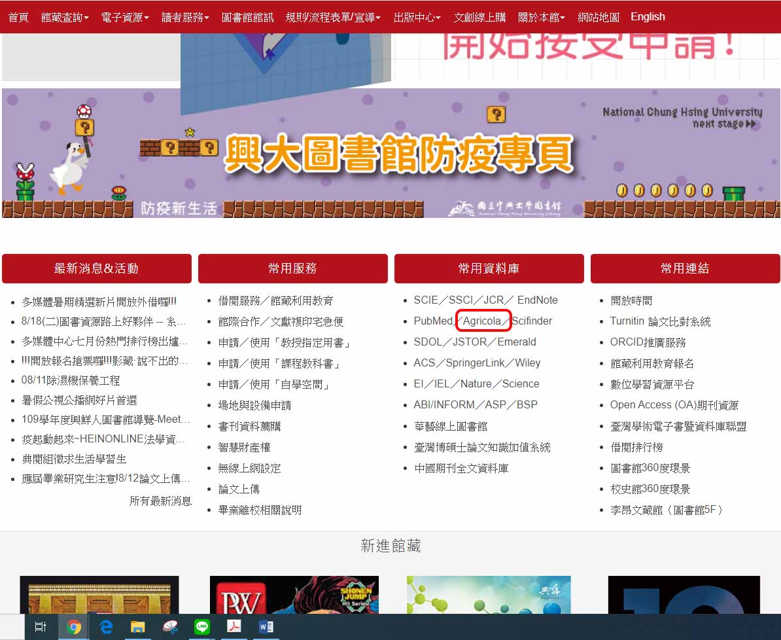Viewport: 781px width, 640px height.
Task: Select the 常用連結 section header
Action: [686, 269]
